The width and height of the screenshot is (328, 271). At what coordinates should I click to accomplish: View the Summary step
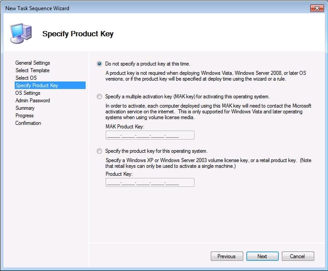(25, 108)
